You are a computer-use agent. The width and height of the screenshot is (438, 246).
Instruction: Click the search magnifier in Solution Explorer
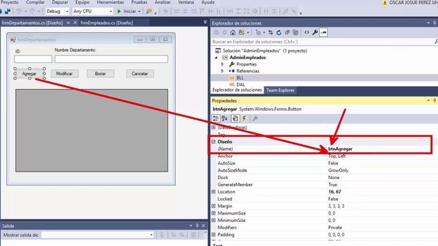click(436, 42)
